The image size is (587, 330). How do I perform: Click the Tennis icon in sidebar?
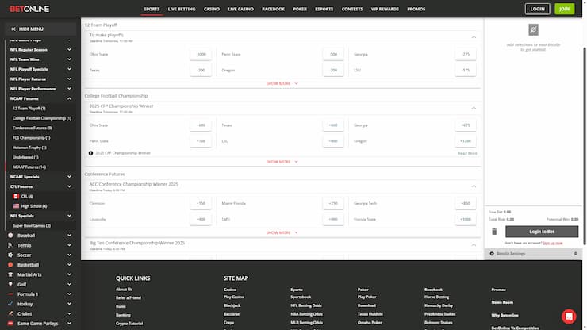10,245
